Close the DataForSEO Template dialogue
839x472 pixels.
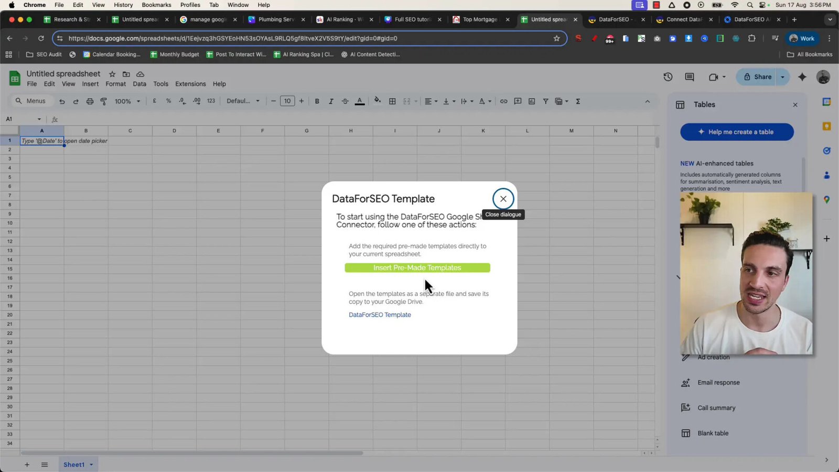point(503,199)
